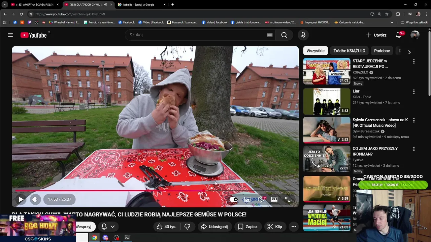Share video via Udostępnij
Image resolution: width=431 pixels, height=242 pixels.
point(214,227)
